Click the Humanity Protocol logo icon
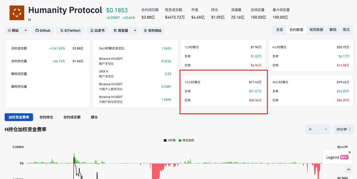The image size is (357, 179). pyautogui.click(x=17, y=13)
